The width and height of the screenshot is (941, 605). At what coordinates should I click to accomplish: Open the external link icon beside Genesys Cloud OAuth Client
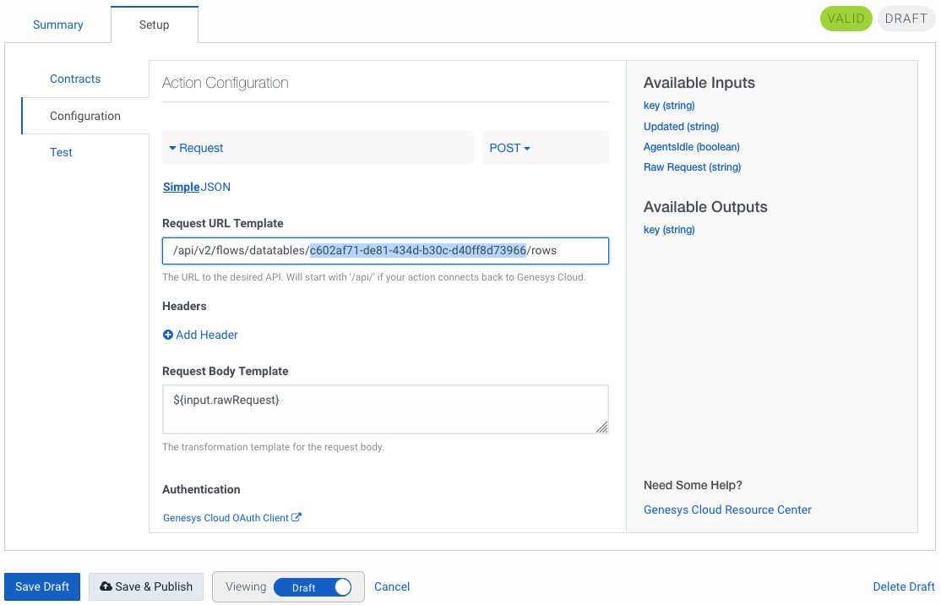296,517
